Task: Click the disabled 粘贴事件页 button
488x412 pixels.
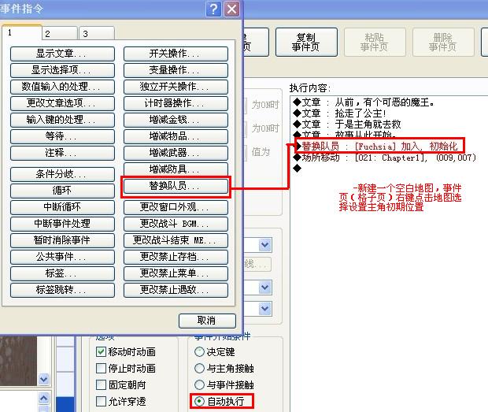Action: click(375, 42)
